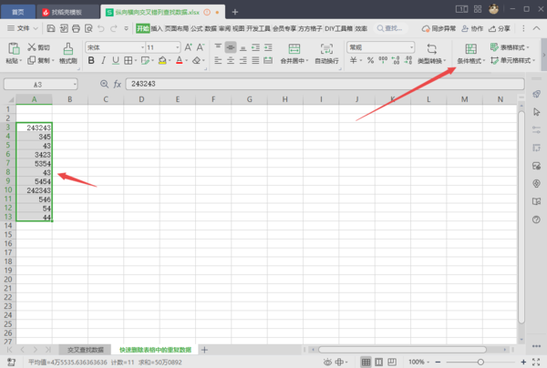
Task: Toggle bold formatting
Action: click(91, 61)
